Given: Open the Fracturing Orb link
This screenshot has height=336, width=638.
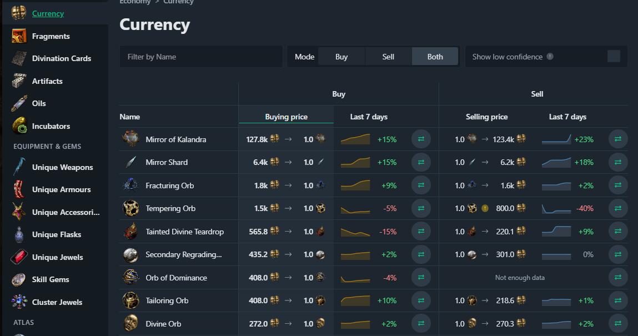Looking at the screenshot, I should [x=170, y=185].
